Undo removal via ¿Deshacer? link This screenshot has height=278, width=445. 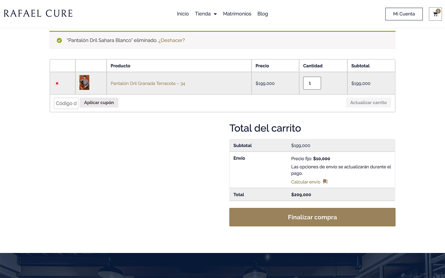click(172, 40)
